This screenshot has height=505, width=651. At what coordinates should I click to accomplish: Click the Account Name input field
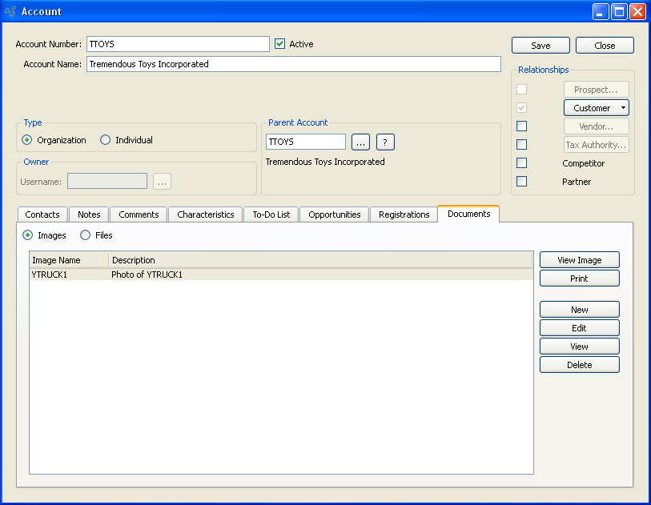pyautogui.click(x=293, y=64)
